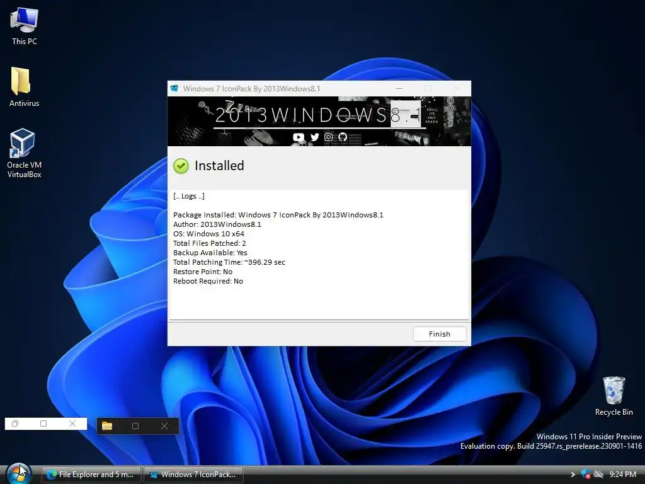This screenshot has width=645, height=484.
Task: Open the Windows Security tray shield icon
Action: pyautogui.click(x=586, y=475)
